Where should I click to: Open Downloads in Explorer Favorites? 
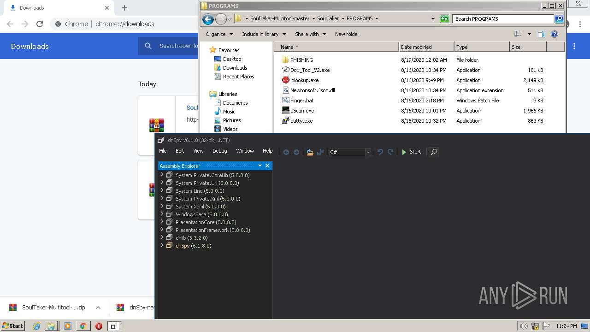tap(235, 68)
